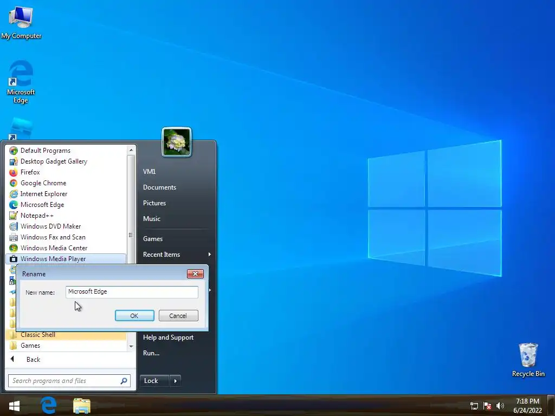The height and width of the screenshot is (416, 555).
Task: Click the Internet Explorer icon in the list
Action: click(14, 194)
